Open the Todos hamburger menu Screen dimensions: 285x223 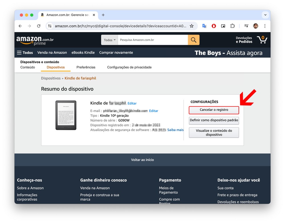25,53
